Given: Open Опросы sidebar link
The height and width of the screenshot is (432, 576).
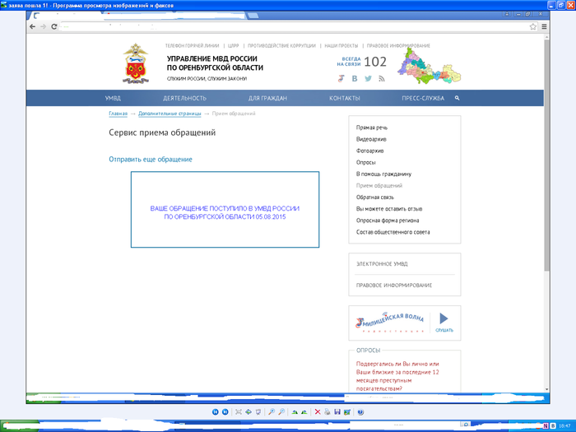Looking at the screenshot, I should 366,162.
